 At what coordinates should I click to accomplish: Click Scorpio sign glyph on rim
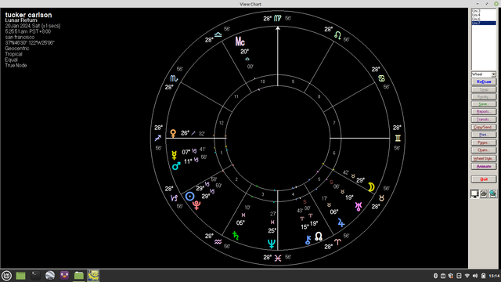click(174, 78)
